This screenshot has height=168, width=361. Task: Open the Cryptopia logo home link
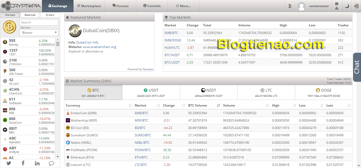(21, 6)
